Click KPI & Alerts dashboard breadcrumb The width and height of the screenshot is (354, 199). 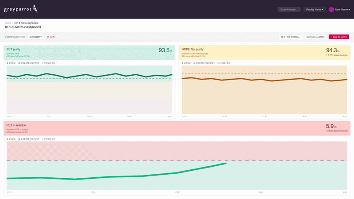26,23
